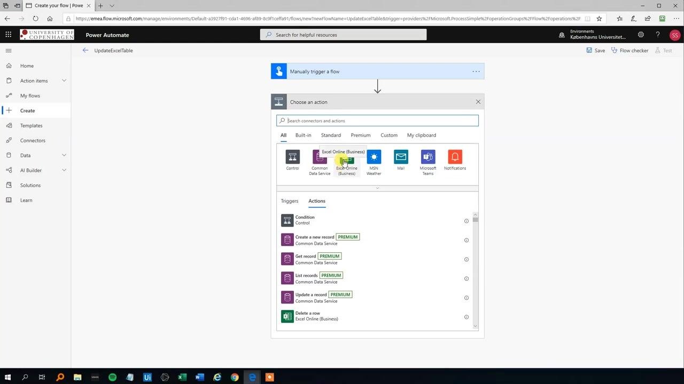Screen dimensions: 684x384
Task: Switch to the Premium tab
Action: pos(361,135)
